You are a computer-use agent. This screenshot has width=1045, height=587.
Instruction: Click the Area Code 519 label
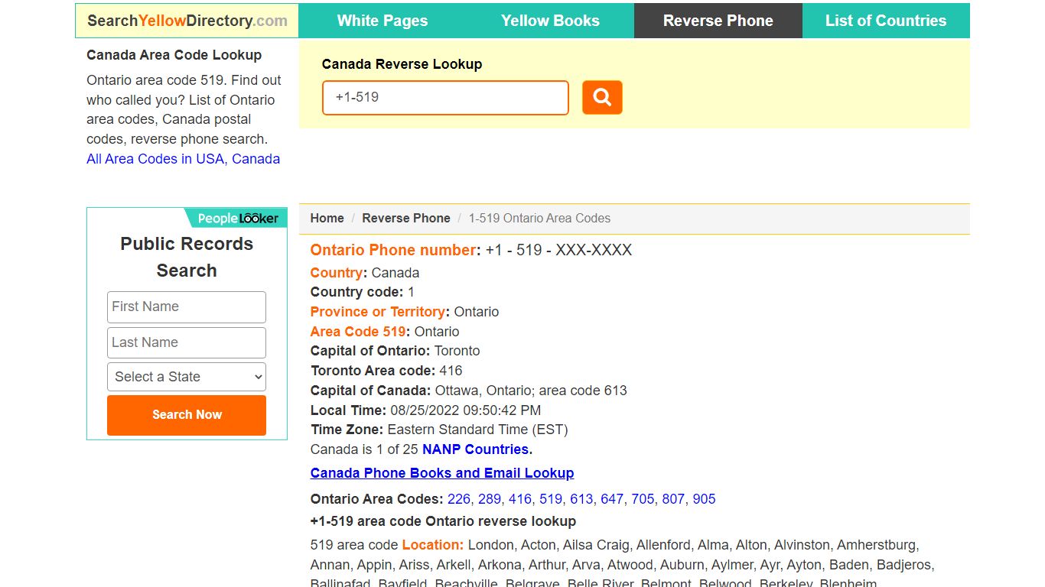tap(358, 332)
